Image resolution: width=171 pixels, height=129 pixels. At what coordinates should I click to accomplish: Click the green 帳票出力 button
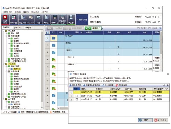pyautogui.click(x=93, y=28)
